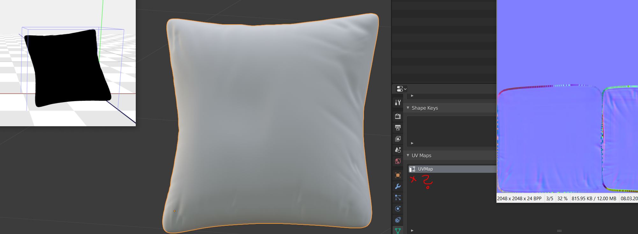This screenshot has width=638, height=234.
Task: Expand the UV Maps list arrow
Action: (x=412, y=230)
